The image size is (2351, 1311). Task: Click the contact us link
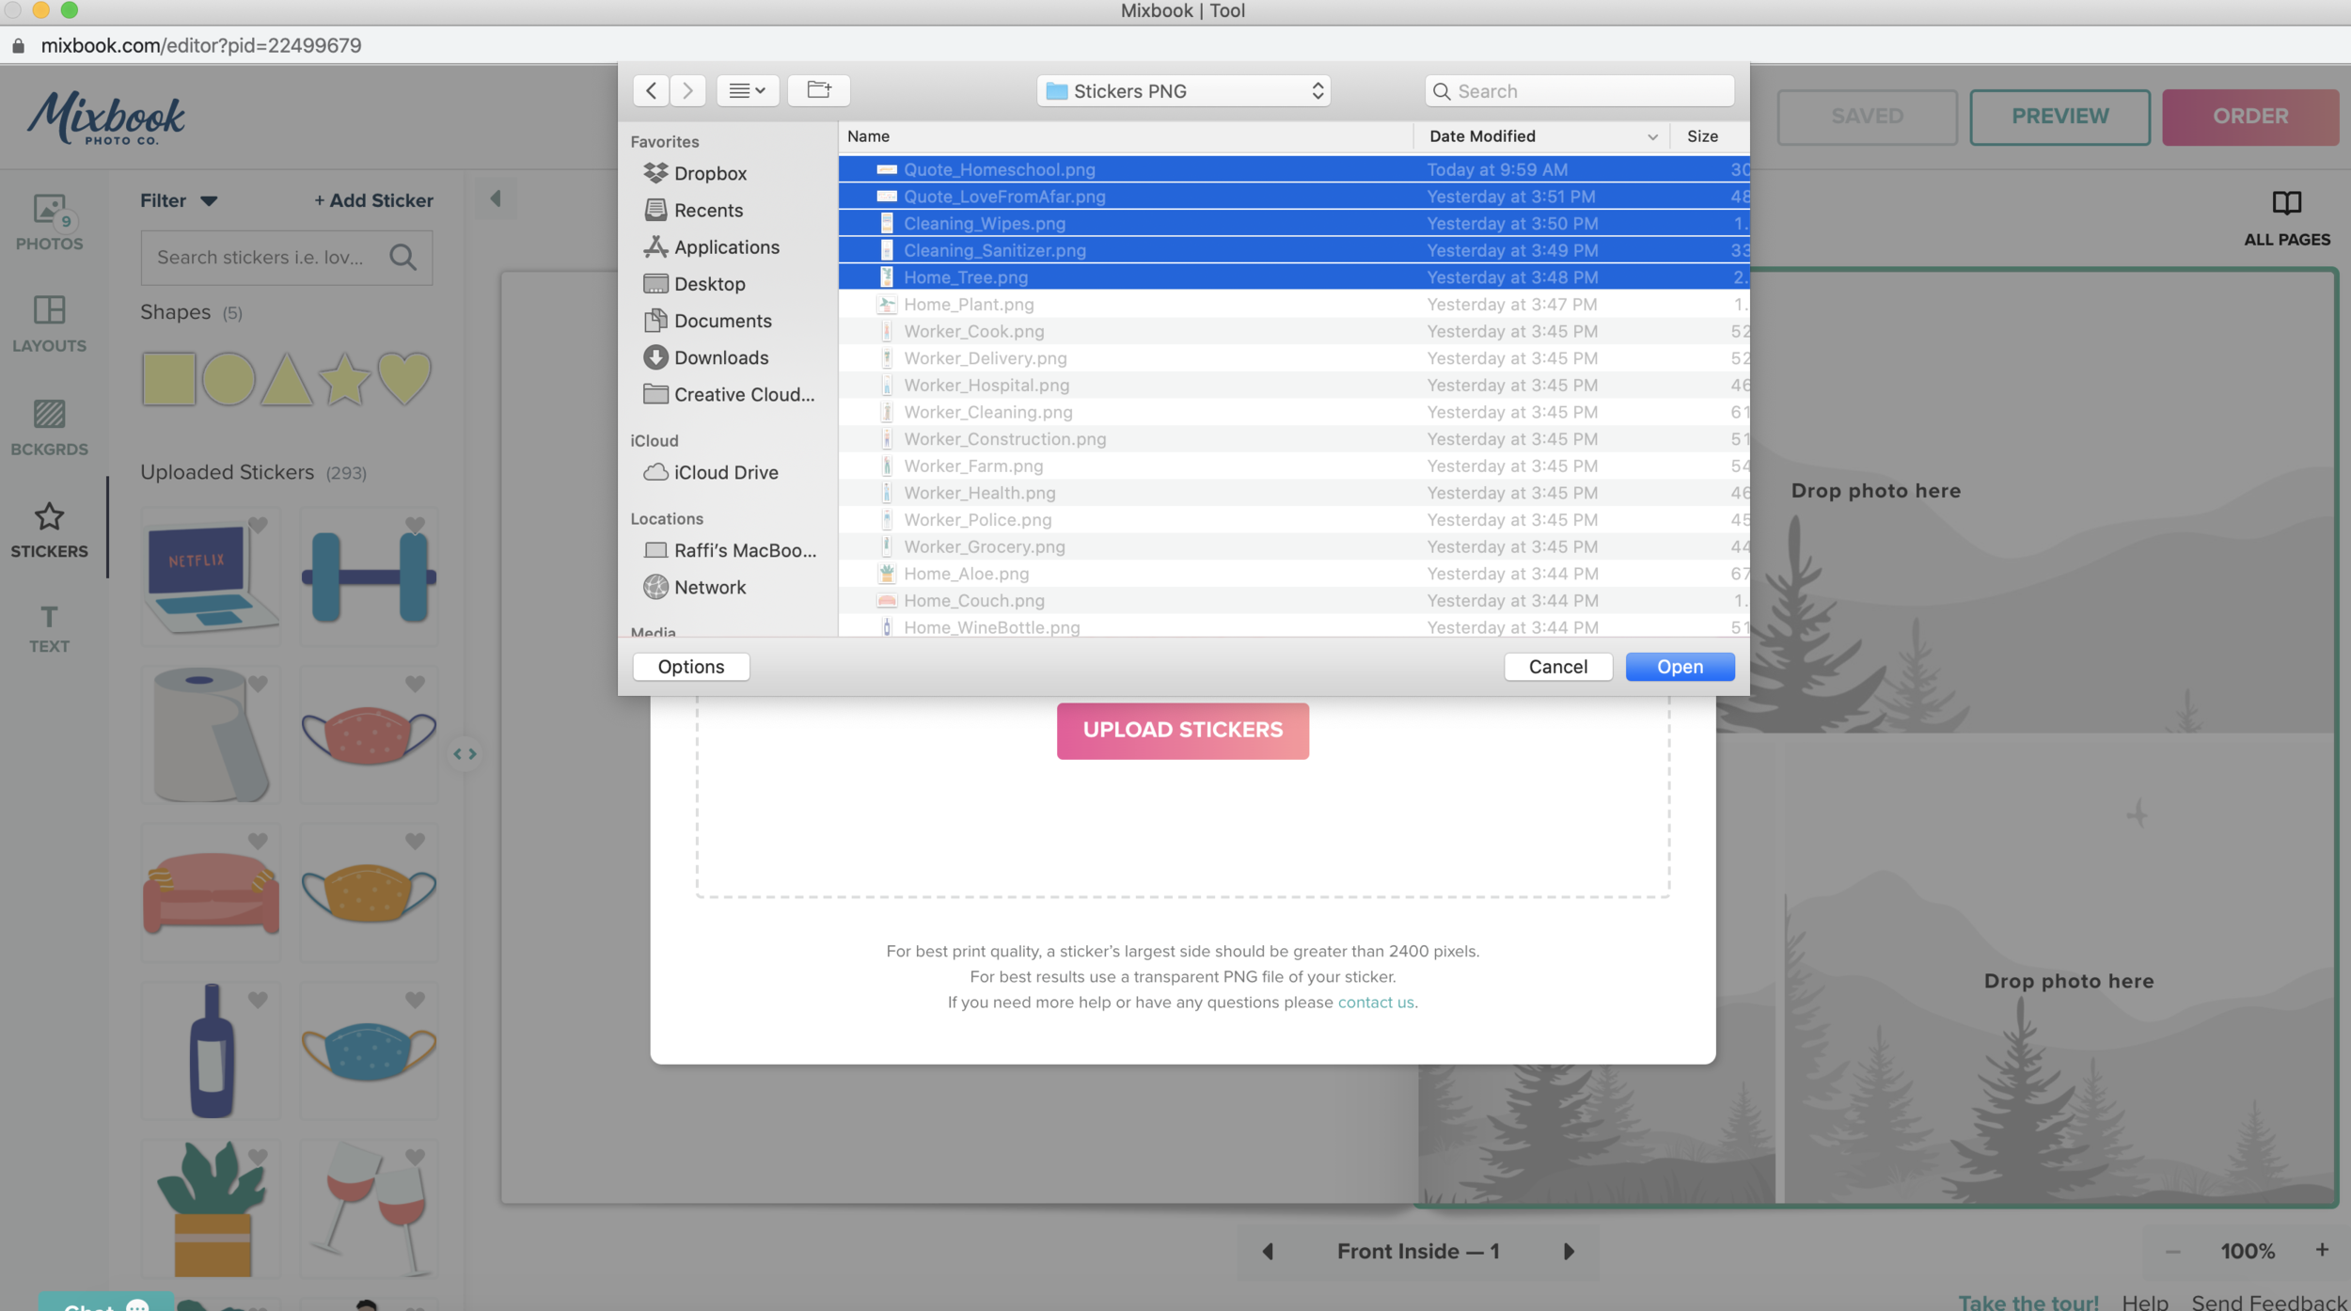pyautogui.click(x=1375, y=1003)
